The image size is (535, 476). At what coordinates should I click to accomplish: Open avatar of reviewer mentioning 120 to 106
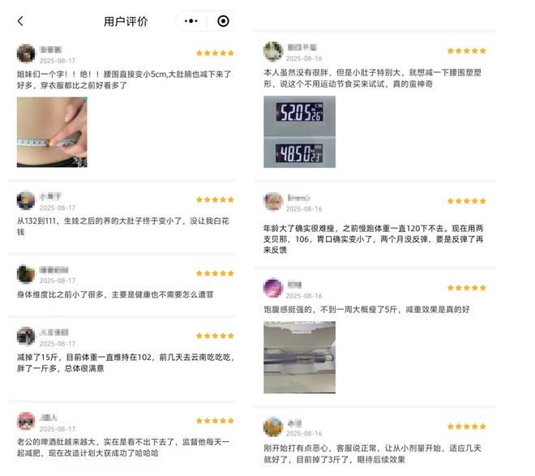coord(273,201)
